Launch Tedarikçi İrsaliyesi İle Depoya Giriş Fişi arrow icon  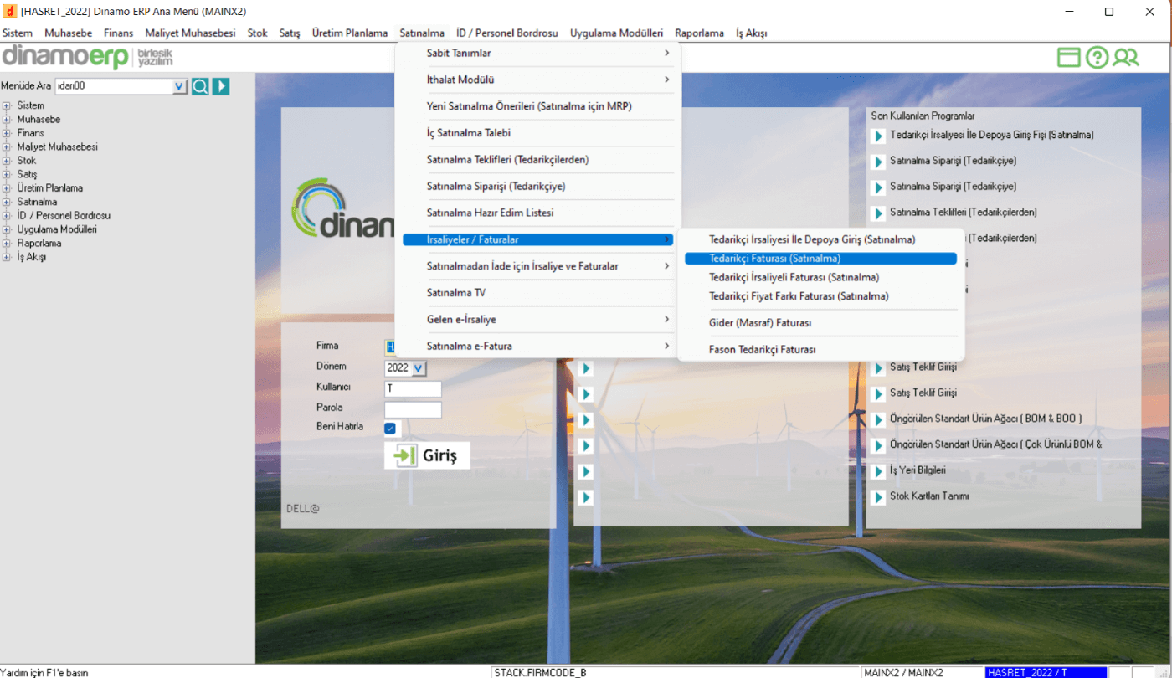point(878,136)
